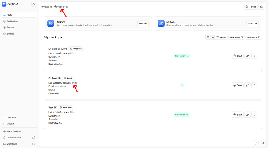Visit the forum link
The height and width of the screenshot is (148, 269).
click(x=19, y=144)
